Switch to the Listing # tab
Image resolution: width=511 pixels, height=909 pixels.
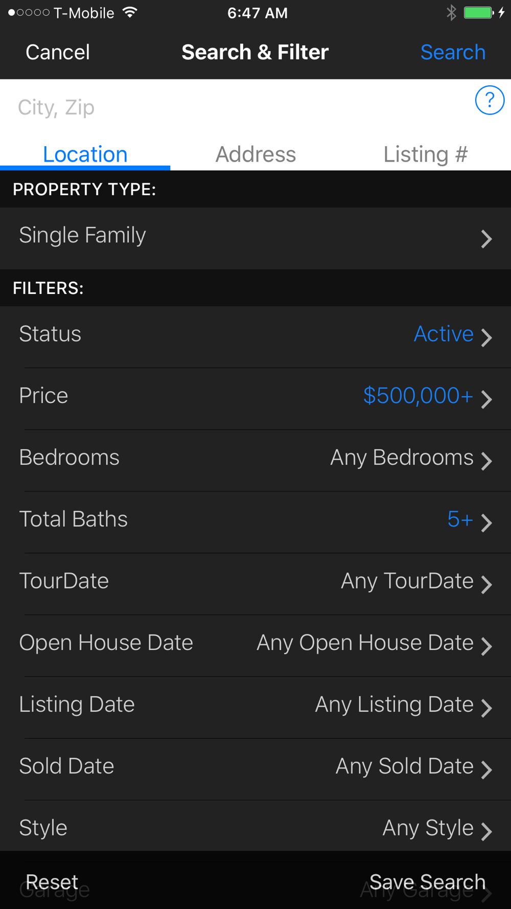tap(425, 154)
